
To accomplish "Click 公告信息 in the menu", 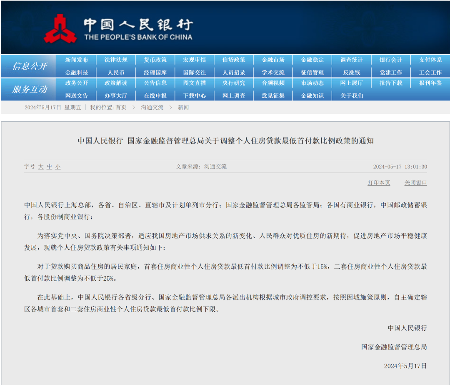I will [155, 83].
